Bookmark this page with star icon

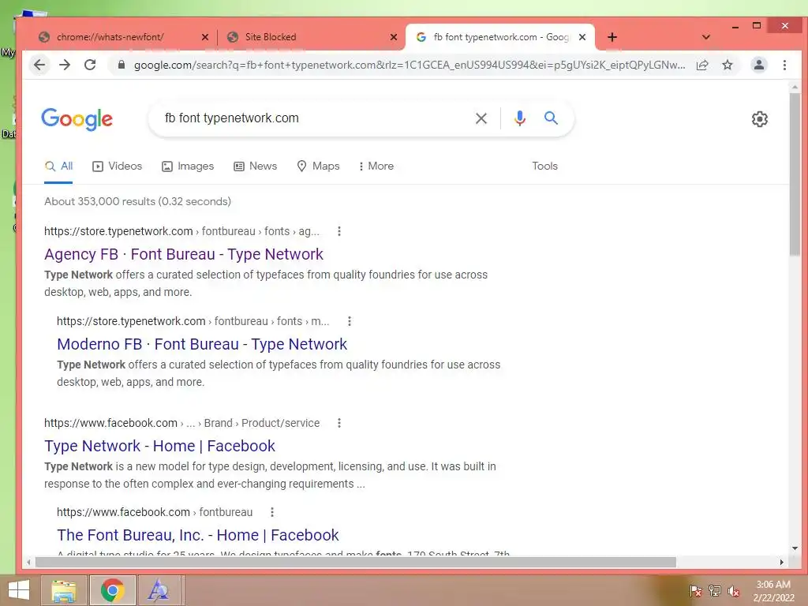point(727,65)
